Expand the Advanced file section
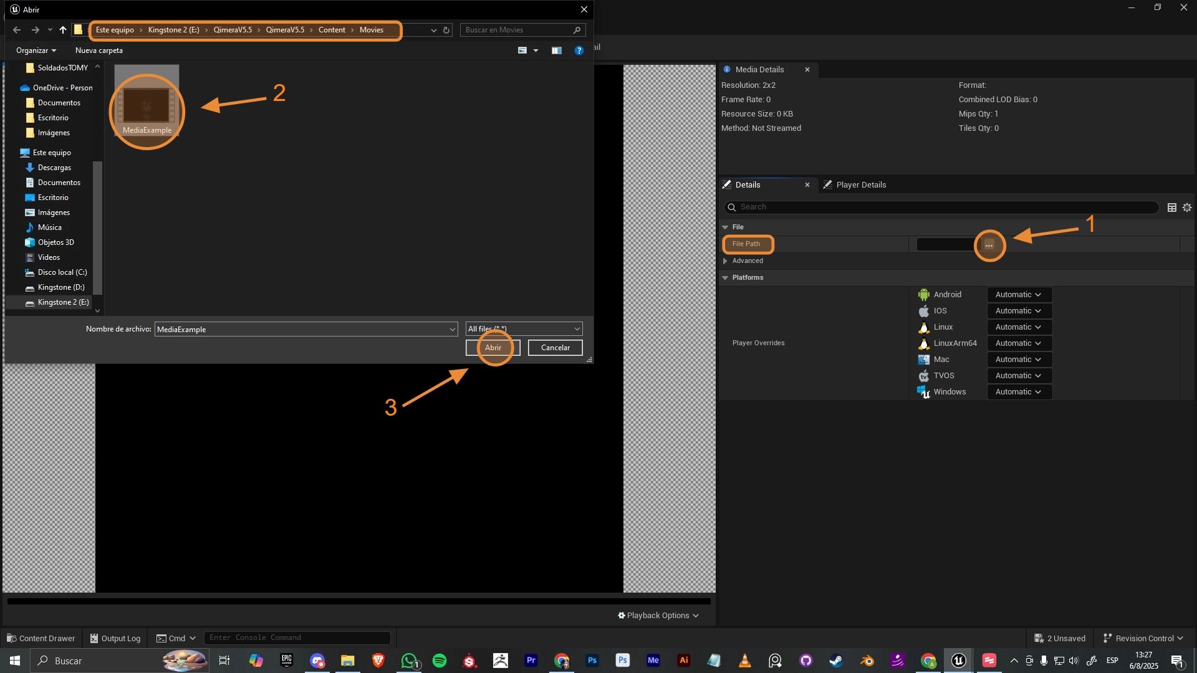The width and height of the screenshot is (1197, 673). coord(725,261)
